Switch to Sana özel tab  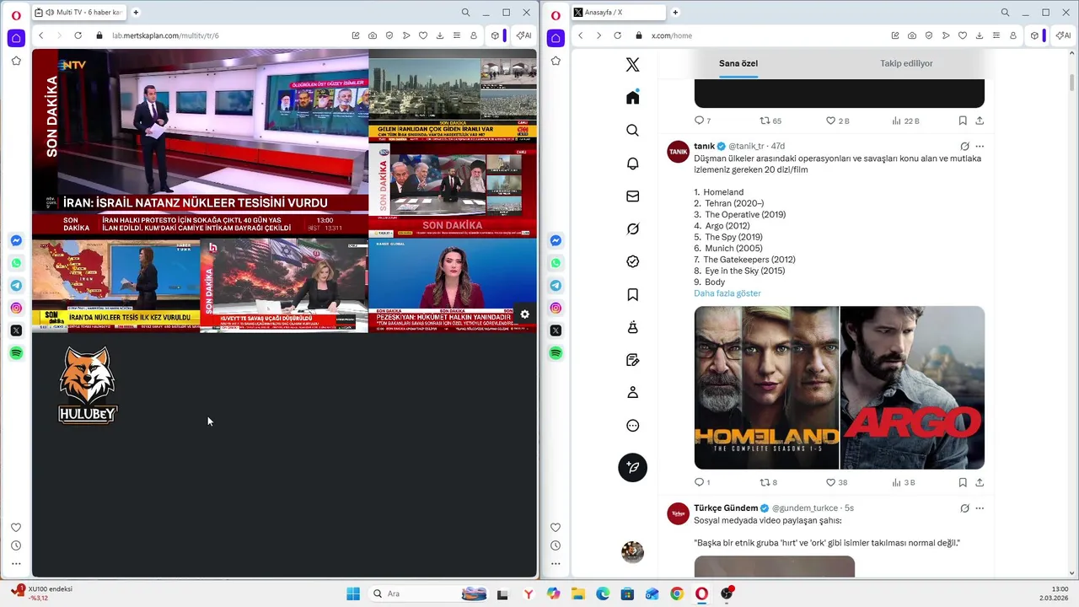tap(738, 63)
